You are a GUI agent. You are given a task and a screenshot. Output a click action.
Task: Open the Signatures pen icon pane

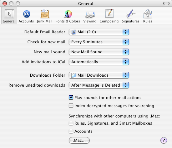(x=131, y=14)
